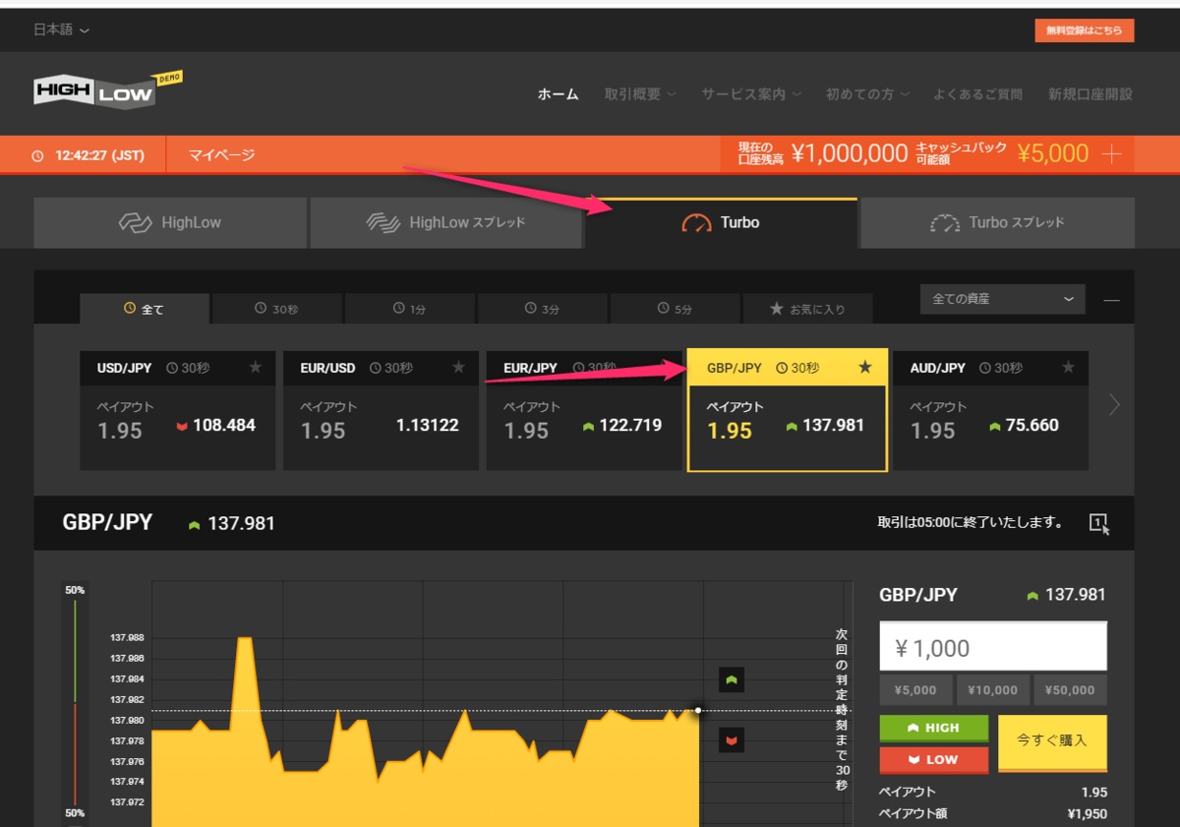
Task: Click the current price dot on chart
Action: 698,710
